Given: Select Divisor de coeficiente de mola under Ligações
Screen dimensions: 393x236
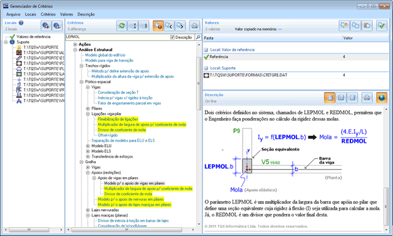Looking at the screenshot, I should click(122, 130).
